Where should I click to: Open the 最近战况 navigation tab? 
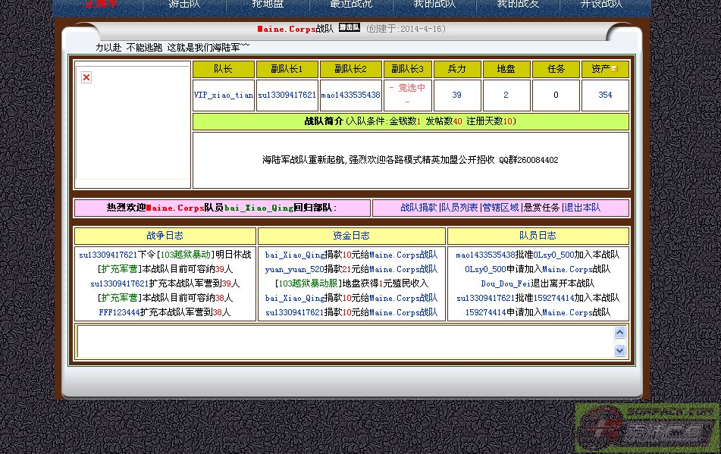pyautogui.click(x=351, y=4)
